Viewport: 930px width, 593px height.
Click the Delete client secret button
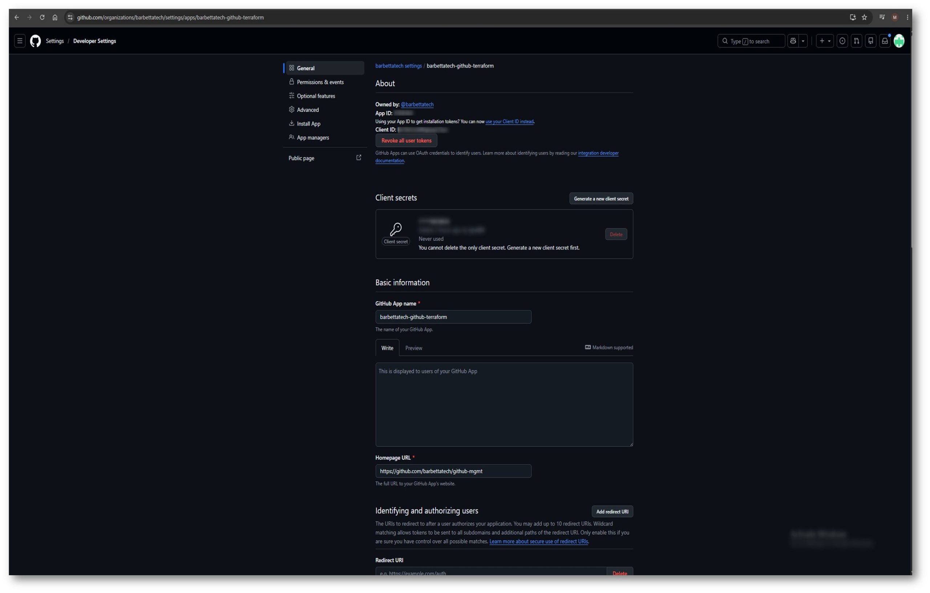(616, 234)
